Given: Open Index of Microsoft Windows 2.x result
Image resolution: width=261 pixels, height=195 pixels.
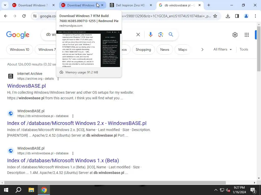Looking at the screenshot, I should pyautogui.click(x=77, y=123).
